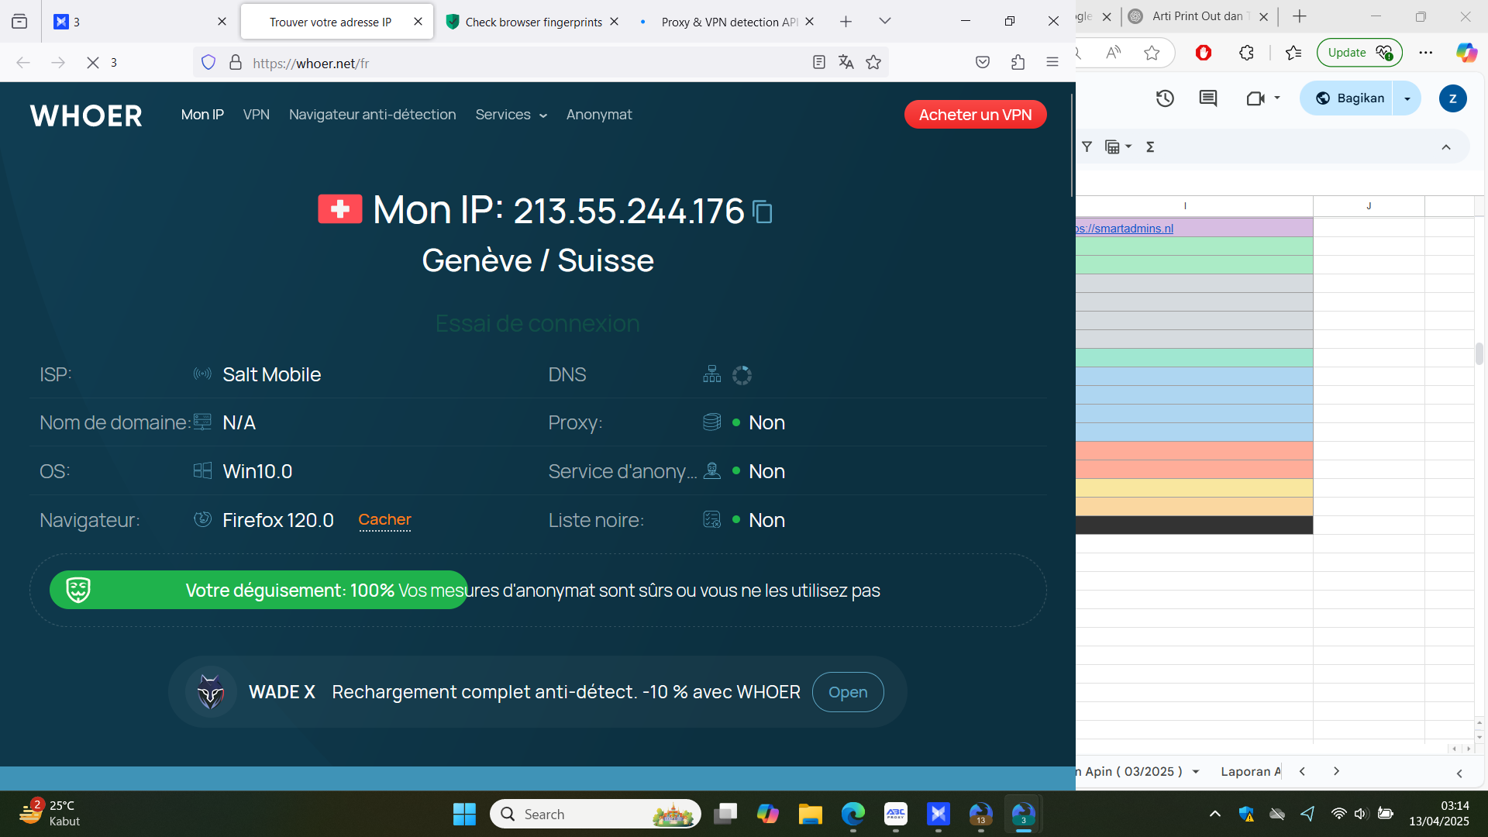Screen dimensions: 1488x837
Task: Open volume control in the system tray
Action: pyautogui.click(x=1361, y=814)
